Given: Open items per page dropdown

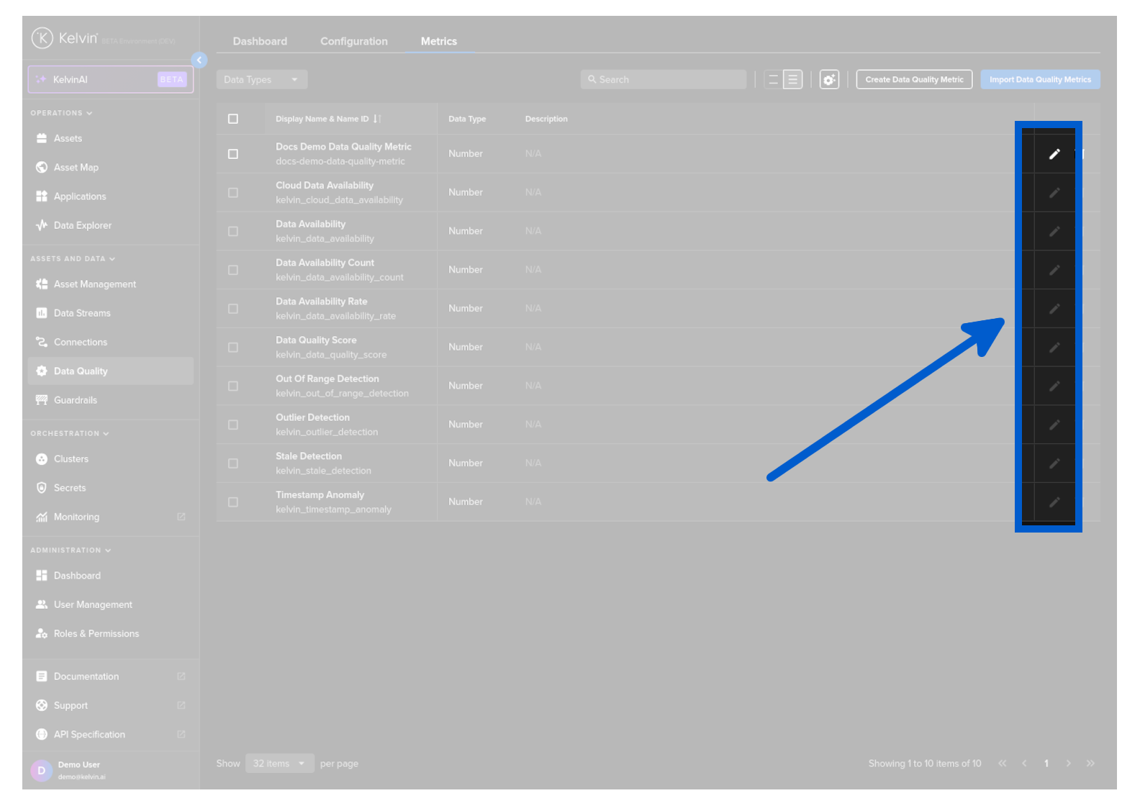Looking at the screenshot, I should (x=279, y=764).
